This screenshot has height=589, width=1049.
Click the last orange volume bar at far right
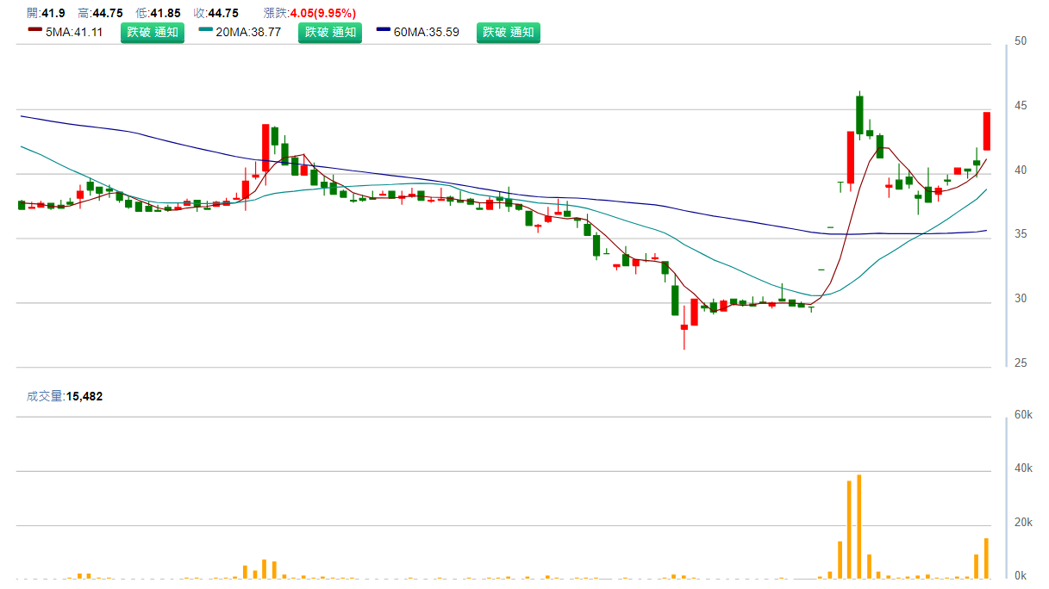986,558
